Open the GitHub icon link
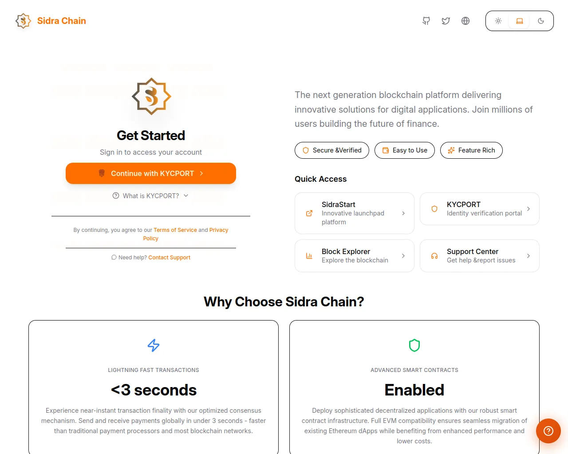The width and height of the screenshot is (568, 454). 426,21
